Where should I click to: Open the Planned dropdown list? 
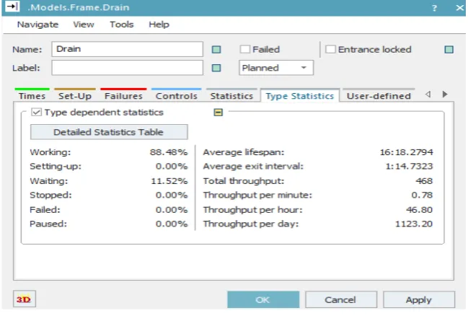point(276,68)
